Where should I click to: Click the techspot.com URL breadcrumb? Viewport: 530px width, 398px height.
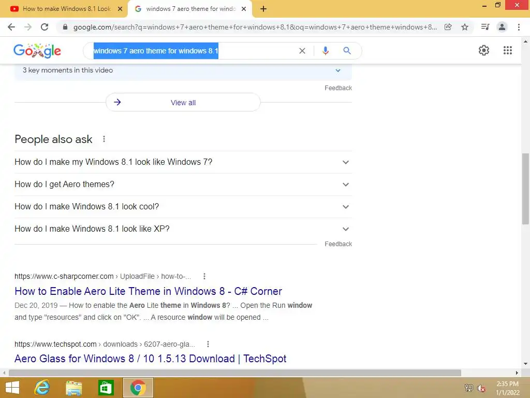(x=105, y=344)
